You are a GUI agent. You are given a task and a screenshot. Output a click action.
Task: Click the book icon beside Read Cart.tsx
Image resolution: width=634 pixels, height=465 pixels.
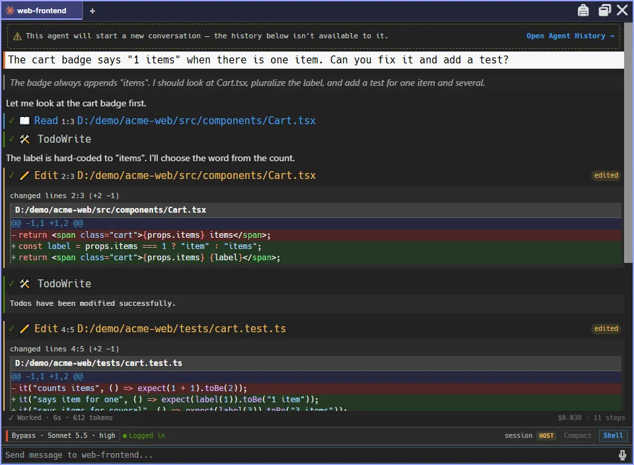24,121
